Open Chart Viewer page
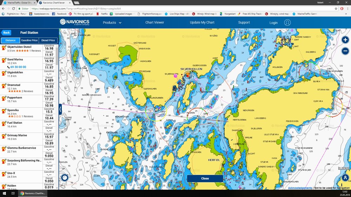The width and height of the screenshot is (351, 197). (155, 22)
